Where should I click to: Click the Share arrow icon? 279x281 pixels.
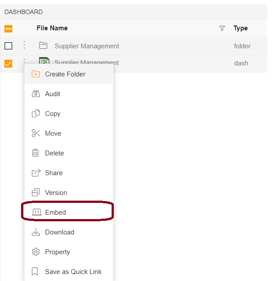click(36, 173)
